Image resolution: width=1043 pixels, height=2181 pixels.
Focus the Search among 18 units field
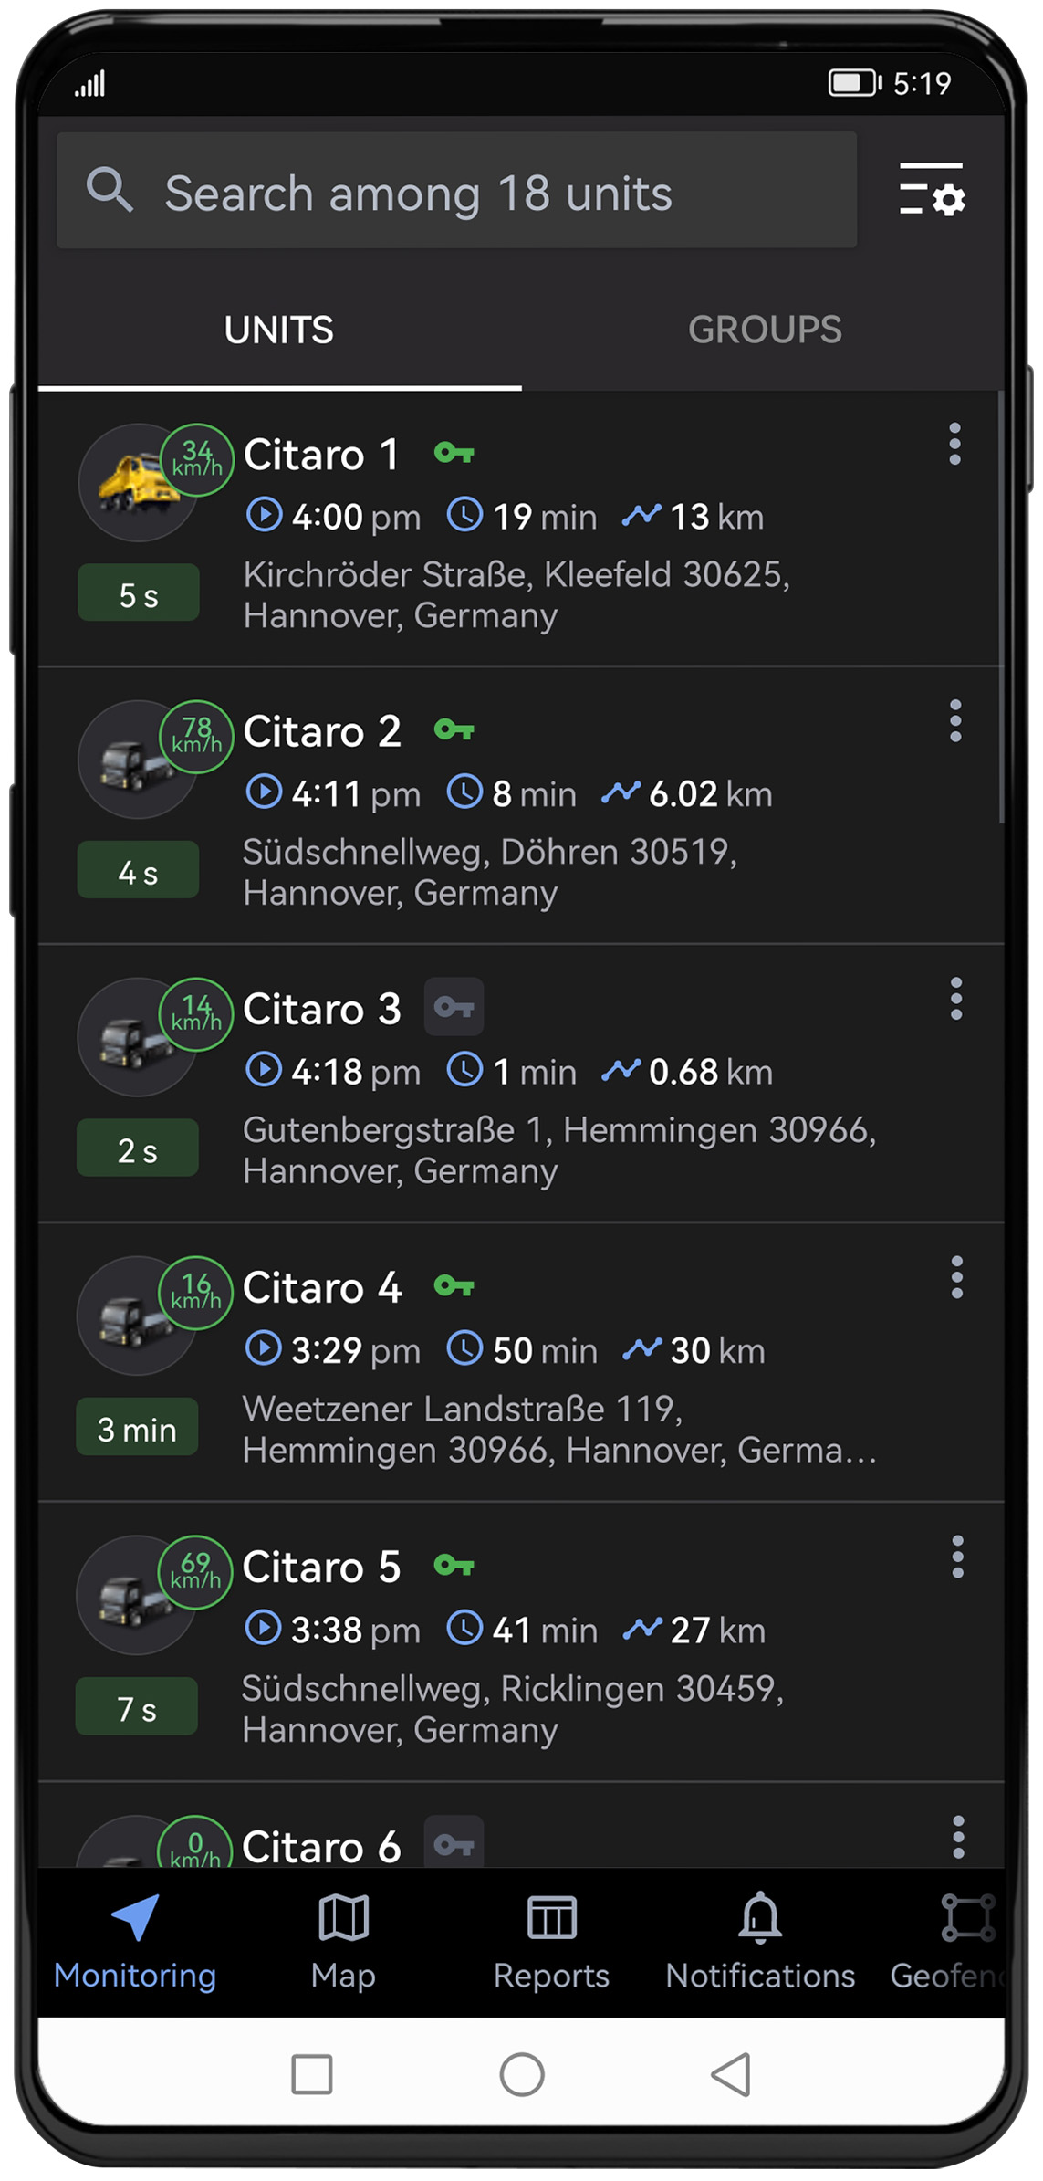pyautogui.click(x=456, y=192)
